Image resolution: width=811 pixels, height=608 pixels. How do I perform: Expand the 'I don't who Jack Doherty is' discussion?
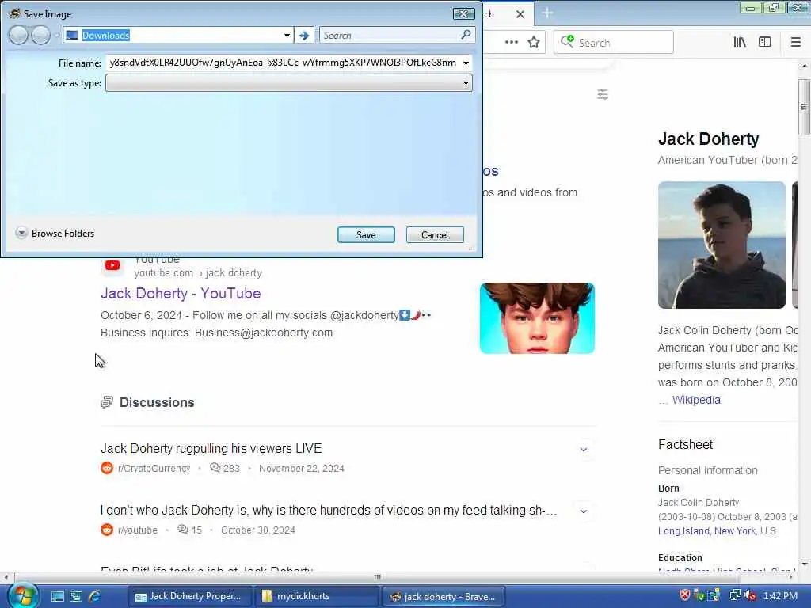click(584, 511)
